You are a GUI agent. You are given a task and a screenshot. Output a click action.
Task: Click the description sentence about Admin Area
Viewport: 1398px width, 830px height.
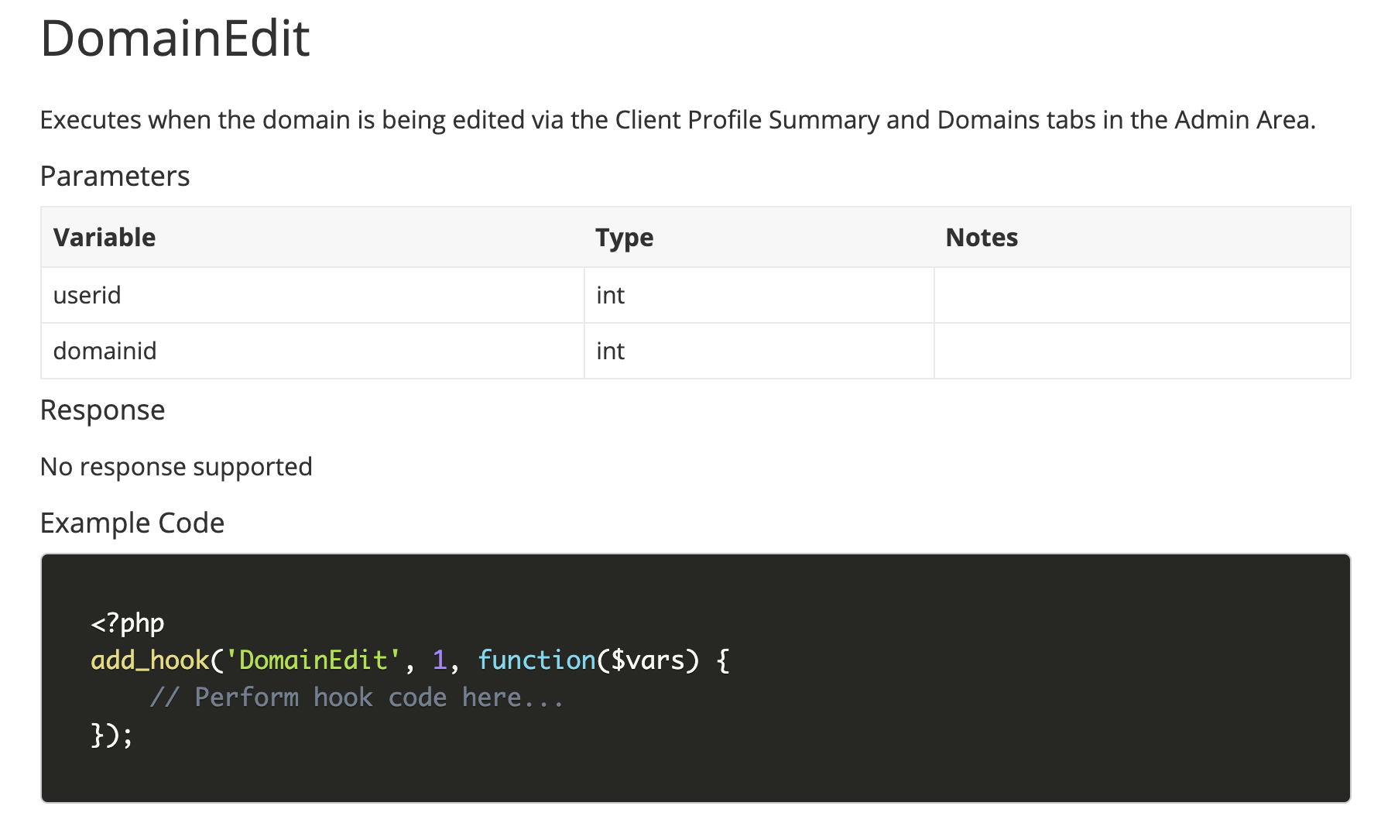[677, 120]
